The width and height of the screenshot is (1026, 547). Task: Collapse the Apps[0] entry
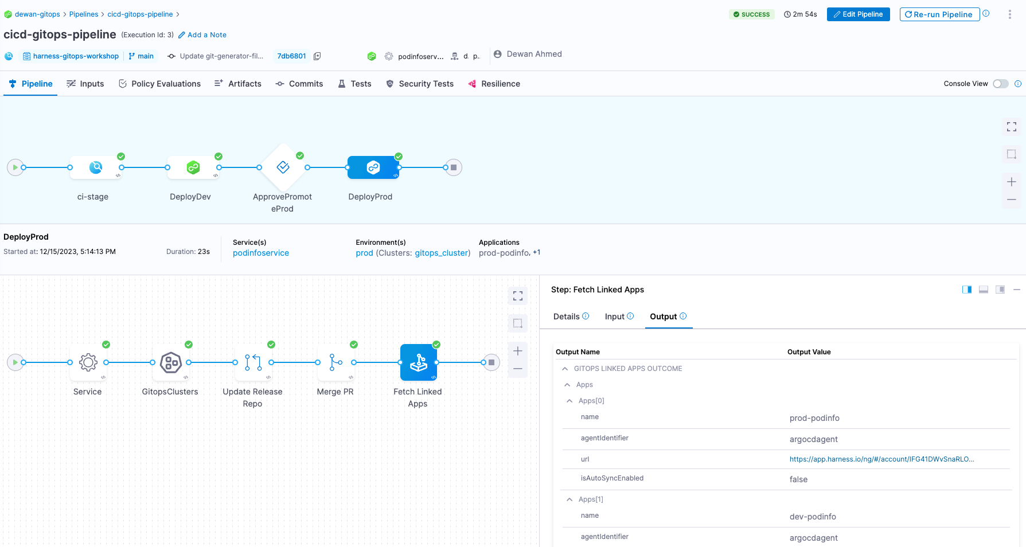point(569,400)
